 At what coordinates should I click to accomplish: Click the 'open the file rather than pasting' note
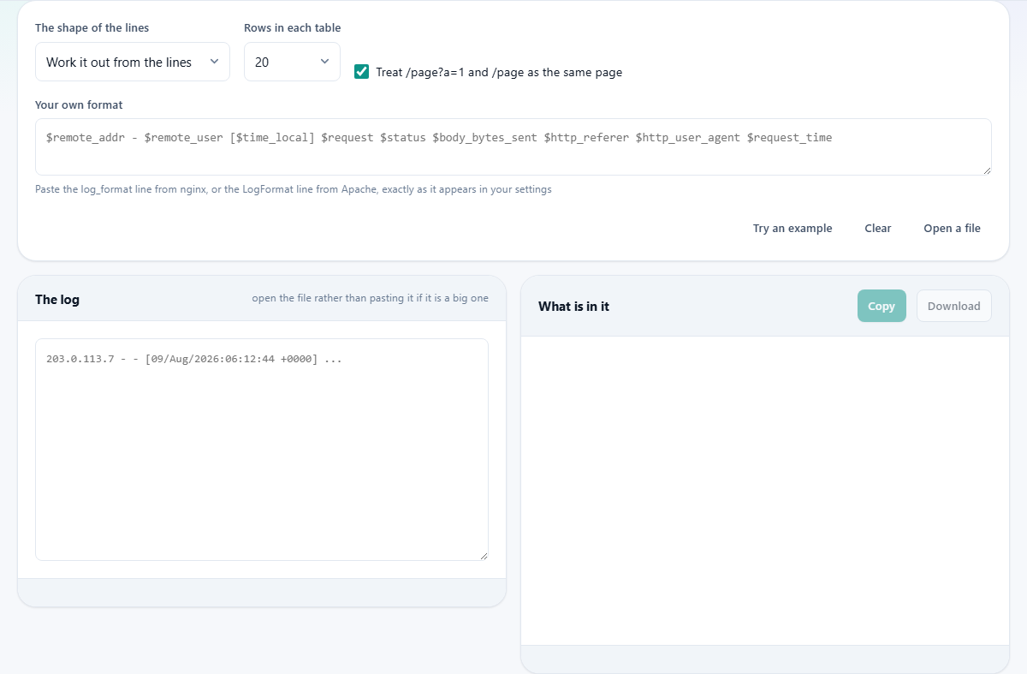pos(370,298)
